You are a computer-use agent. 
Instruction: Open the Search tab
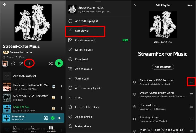tap(33, 129)
